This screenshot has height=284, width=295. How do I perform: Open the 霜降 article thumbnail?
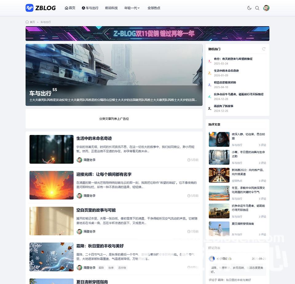pos(52,257)
